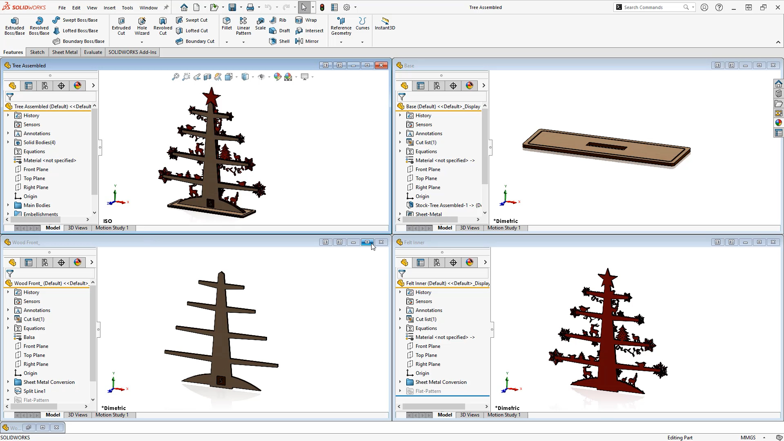This screenshot has height=441, width=784.
Task: Expand History in the Base feature tree
Action: point(399,115)
